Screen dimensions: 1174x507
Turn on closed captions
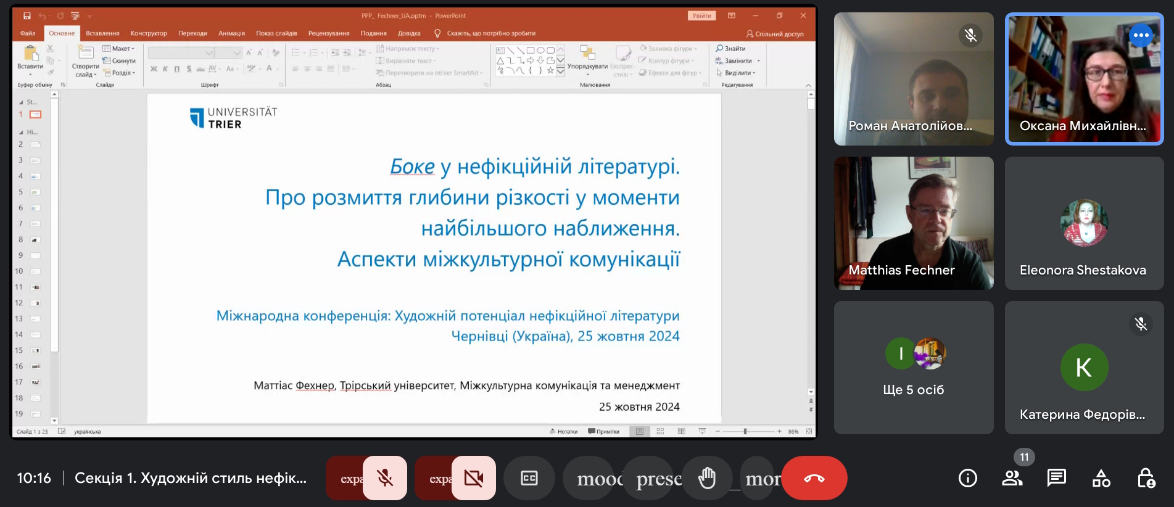tap(529, 478)
